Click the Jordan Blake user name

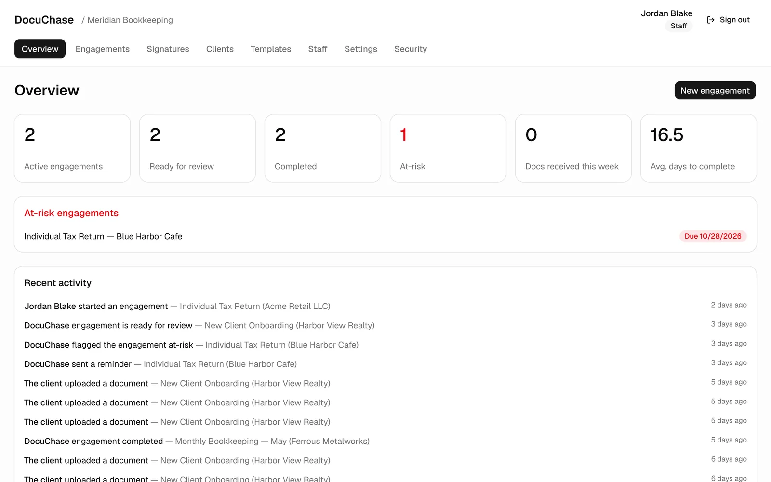click(x=666, y=13)
